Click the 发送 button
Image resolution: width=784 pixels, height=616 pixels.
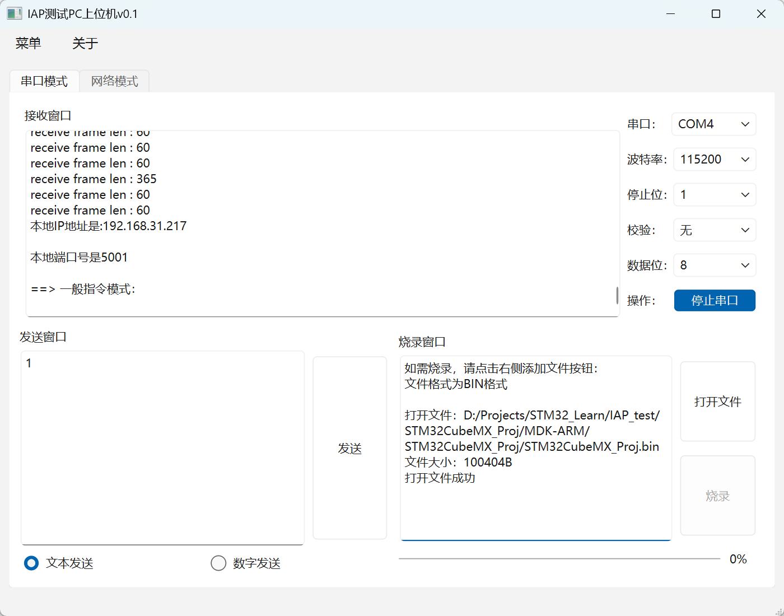[350, 448]
